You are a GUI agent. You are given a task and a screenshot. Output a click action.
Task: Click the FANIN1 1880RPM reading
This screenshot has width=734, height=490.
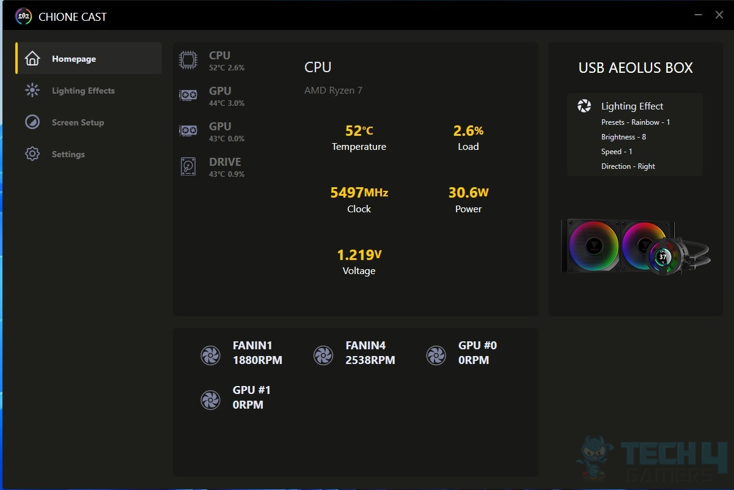[257, 353]
